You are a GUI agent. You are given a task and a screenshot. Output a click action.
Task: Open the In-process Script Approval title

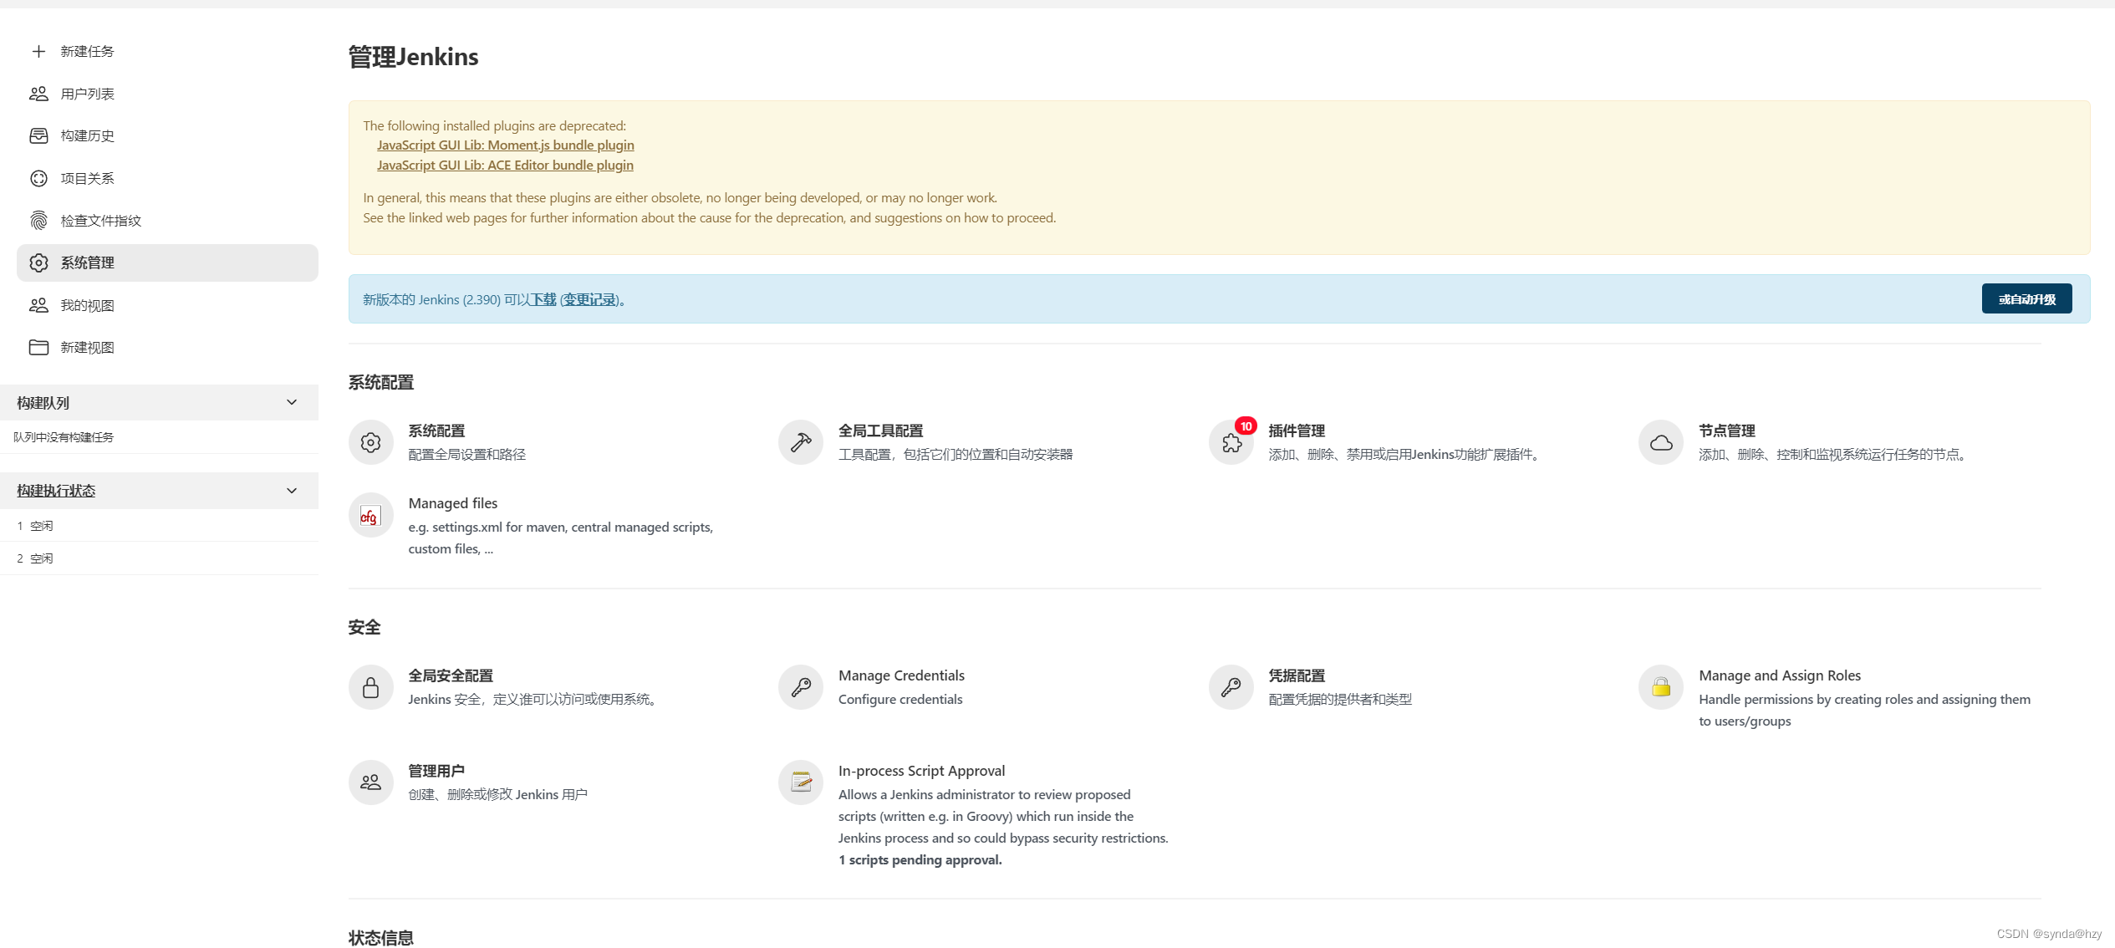pos(921,771)
